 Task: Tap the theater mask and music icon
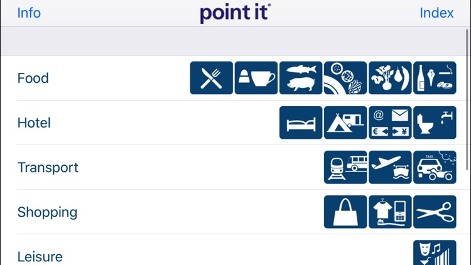coord(435,253)
